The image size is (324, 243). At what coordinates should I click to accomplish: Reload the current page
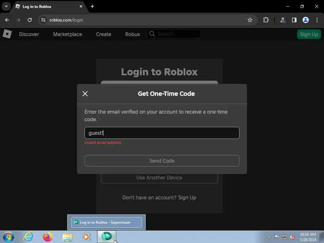click(30, 20)
